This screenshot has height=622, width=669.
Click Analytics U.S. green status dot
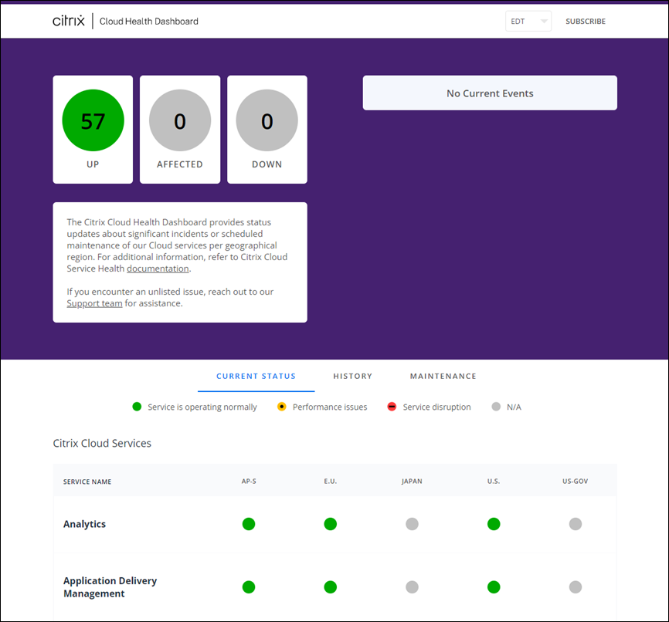click(x=494, y=524)
